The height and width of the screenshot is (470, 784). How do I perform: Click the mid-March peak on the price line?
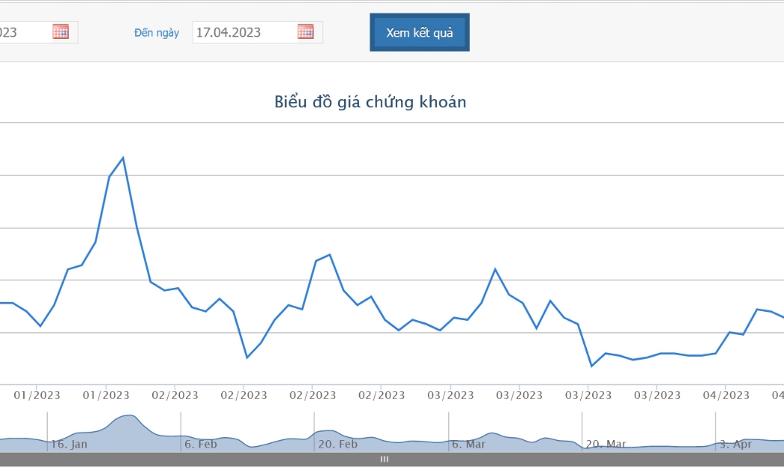[495, 270]
